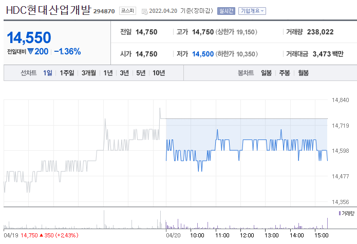The height and width of the screenshot is (244, 357).
Task: Select the 1일 line chart tab
Action: click(48, 73)
